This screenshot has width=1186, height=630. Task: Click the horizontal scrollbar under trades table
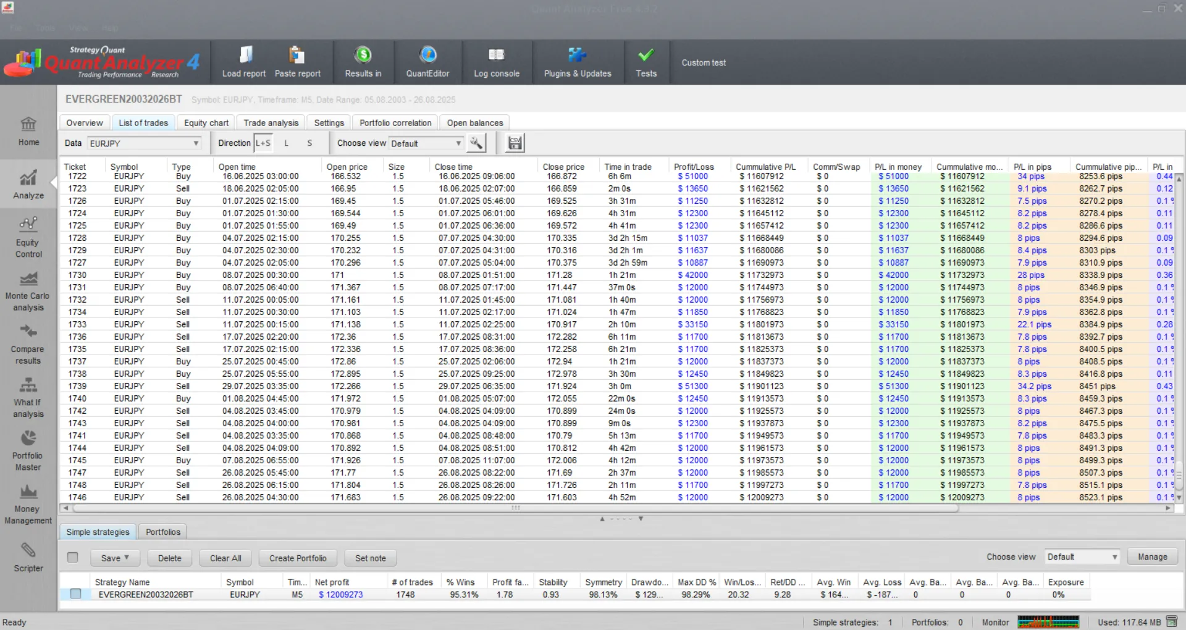(515, 508)
